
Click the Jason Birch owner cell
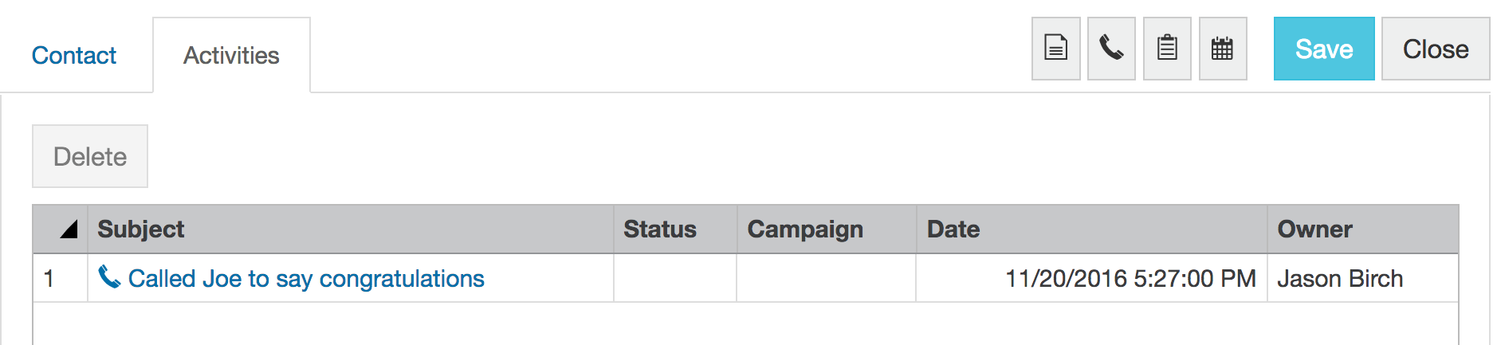[x=1339, y=278]
